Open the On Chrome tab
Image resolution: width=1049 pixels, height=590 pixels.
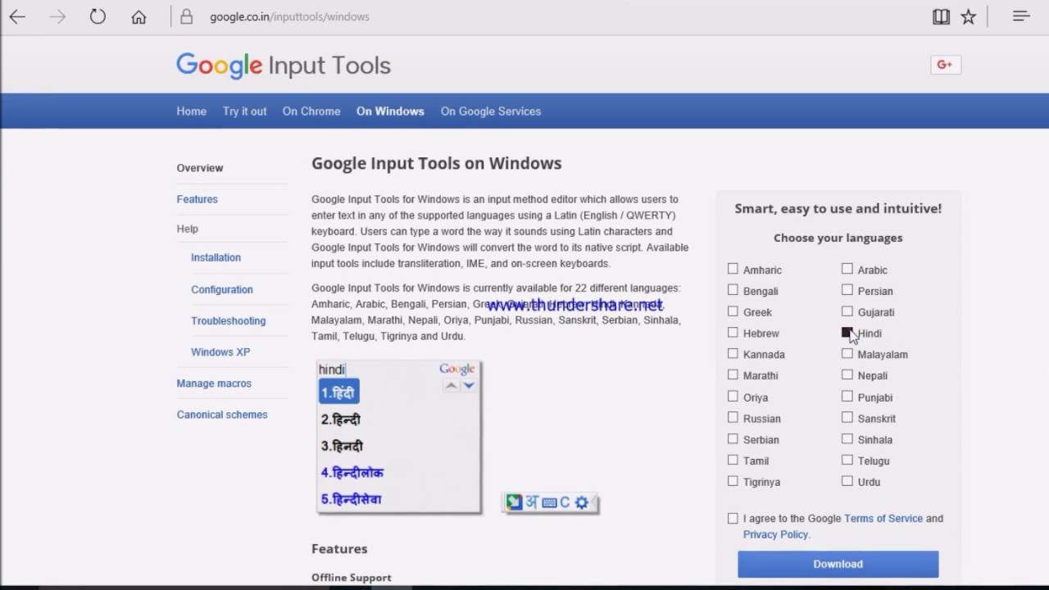[311, 111]
